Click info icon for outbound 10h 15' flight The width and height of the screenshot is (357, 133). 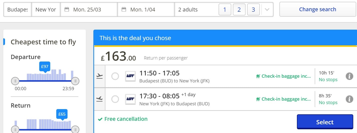point(349,76)
